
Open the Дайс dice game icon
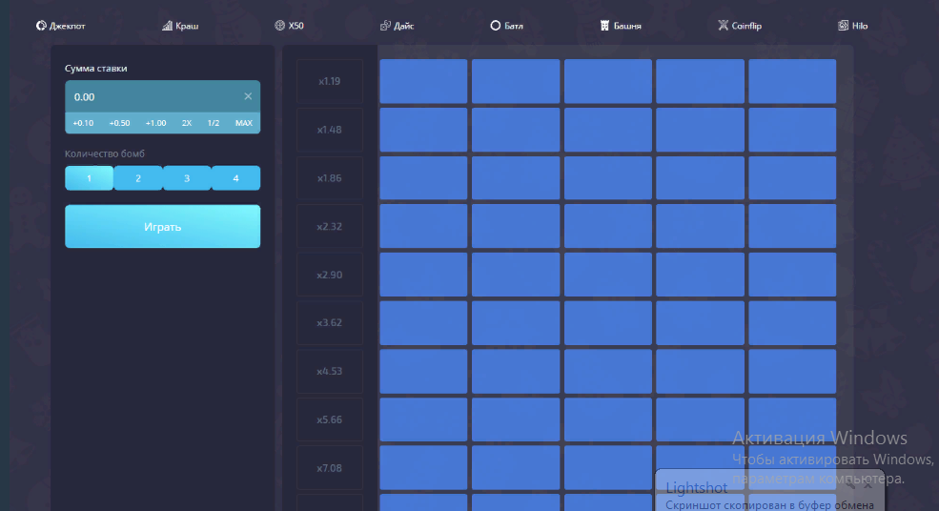(385, 26)
